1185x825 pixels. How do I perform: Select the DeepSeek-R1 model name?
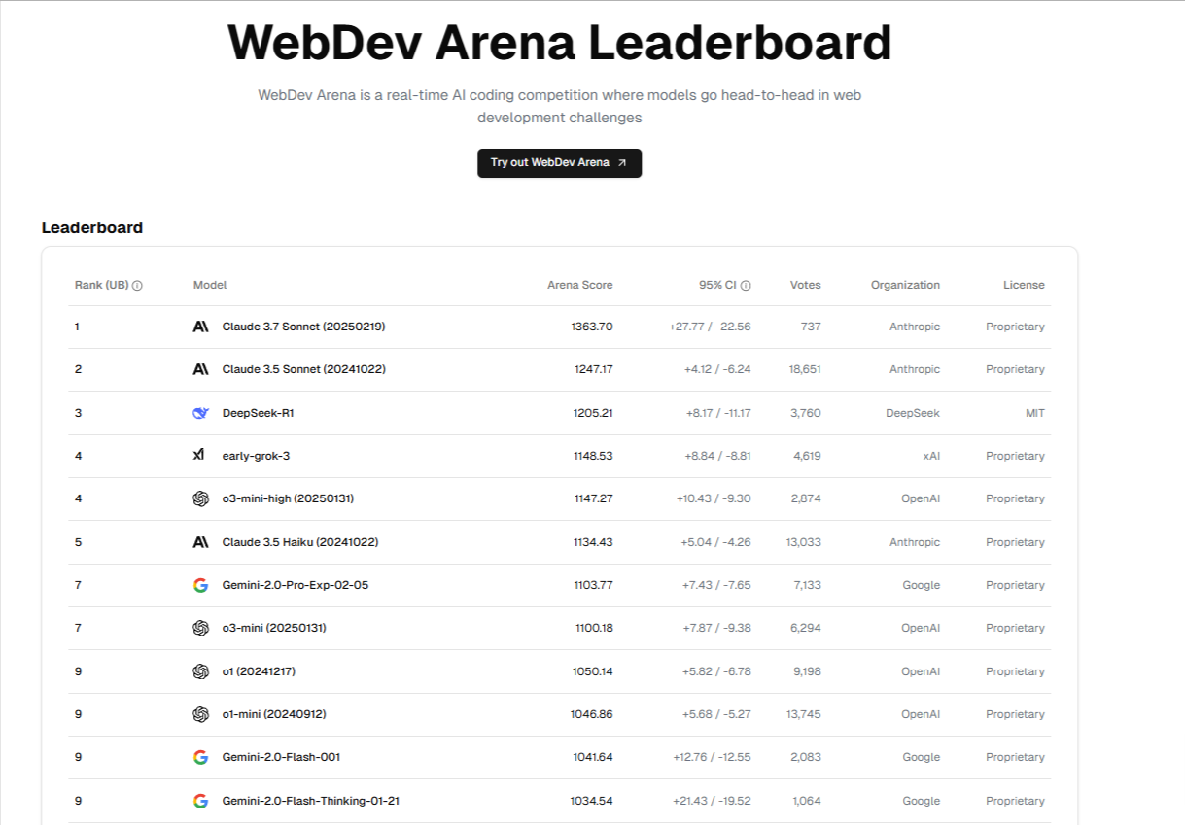pos(259,413)
